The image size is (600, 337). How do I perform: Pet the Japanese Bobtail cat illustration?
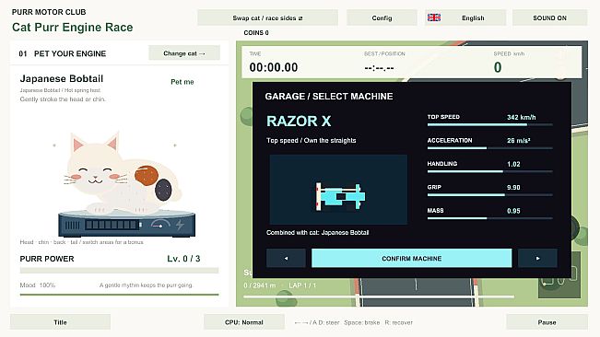tap(122, 174)
